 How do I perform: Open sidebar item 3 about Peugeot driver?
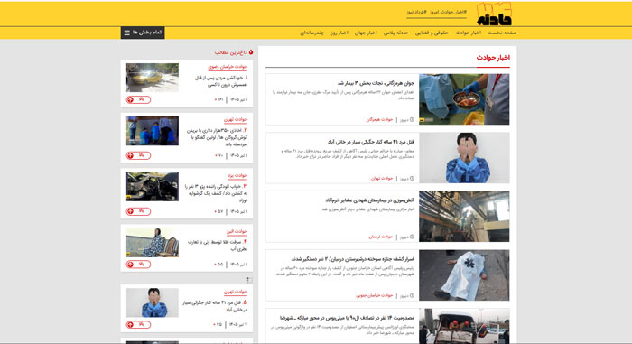[x=216, y=193]
